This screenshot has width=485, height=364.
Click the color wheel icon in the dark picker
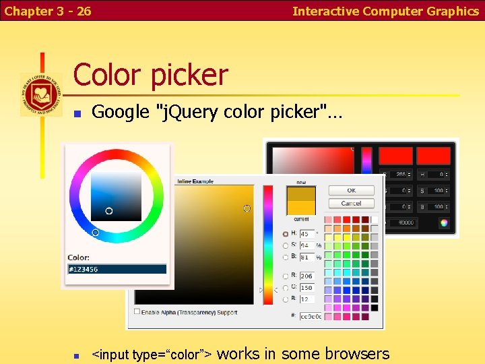click(444, 223)
